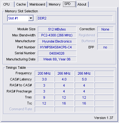Switch to the CPU tab
This screenshot has height=123, width=119.
tap(8, 4)
